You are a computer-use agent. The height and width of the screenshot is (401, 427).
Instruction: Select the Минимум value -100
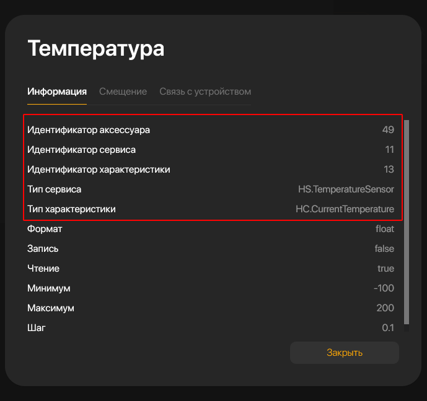(x=384, y=288)
